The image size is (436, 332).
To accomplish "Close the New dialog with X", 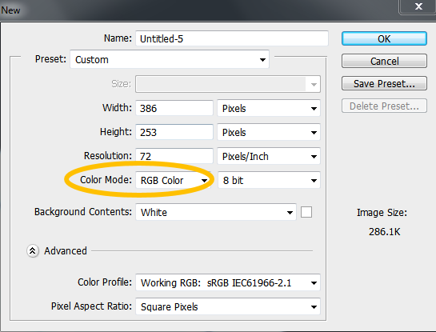I will tap(418, 6).
